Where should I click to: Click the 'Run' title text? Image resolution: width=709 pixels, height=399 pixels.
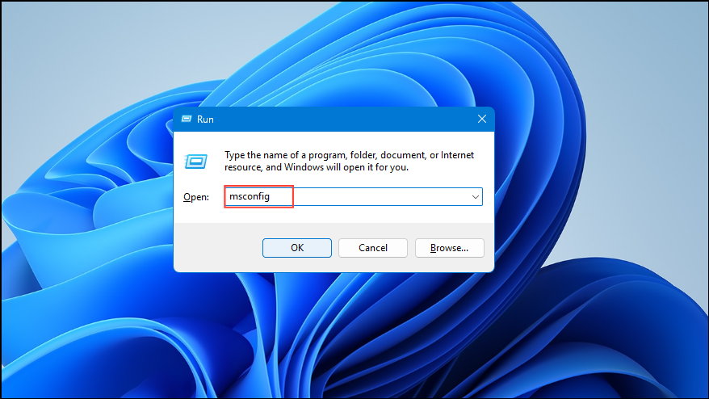point(205,120)
